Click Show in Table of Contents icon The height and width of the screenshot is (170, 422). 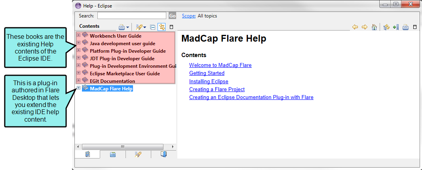[x=386, y=27]
